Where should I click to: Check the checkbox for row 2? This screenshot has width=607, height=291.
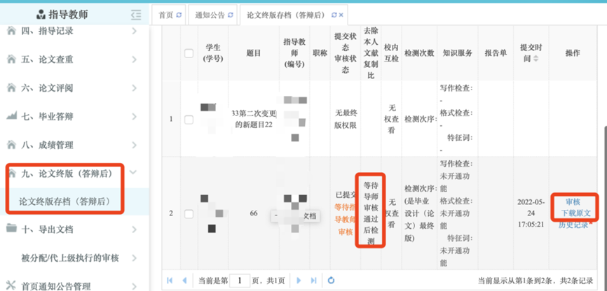(x=189, y=213)
